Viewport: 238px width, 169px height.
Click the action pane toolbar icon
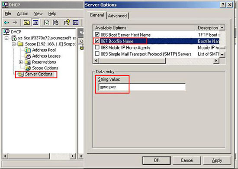pos(75,23)
